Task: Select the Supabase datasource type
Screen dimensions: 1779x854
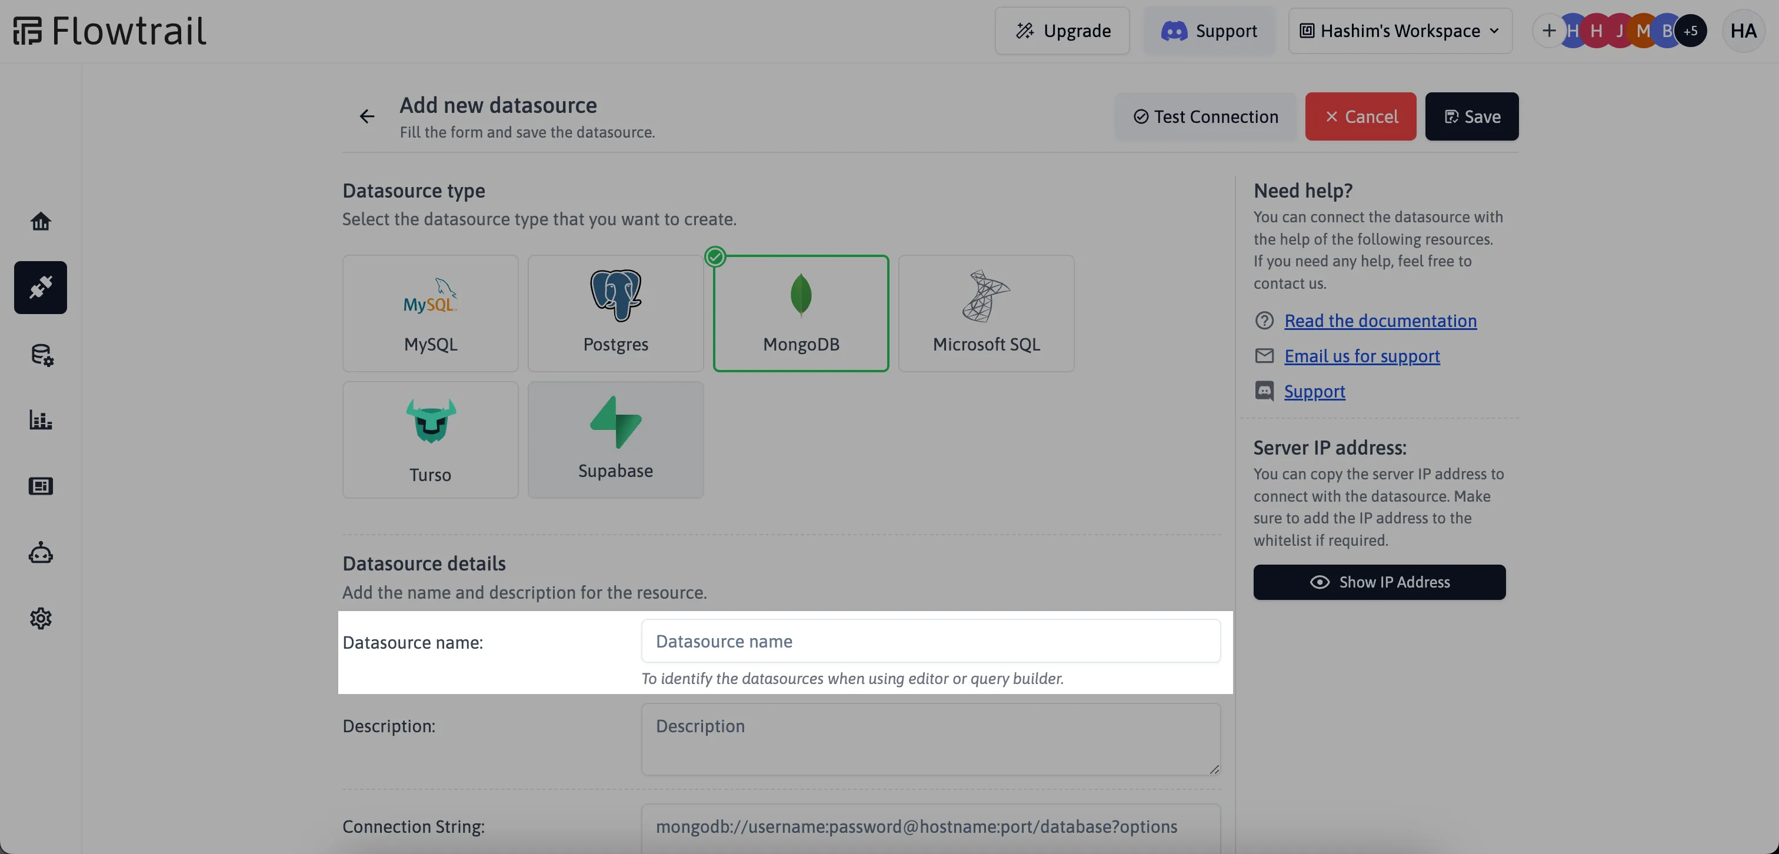Action: point(615,440)
